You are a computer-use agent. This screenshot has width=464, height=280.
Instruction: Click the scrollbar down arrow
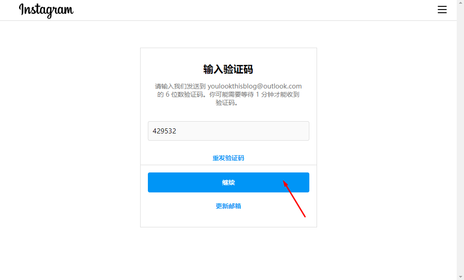click(460, 277)
